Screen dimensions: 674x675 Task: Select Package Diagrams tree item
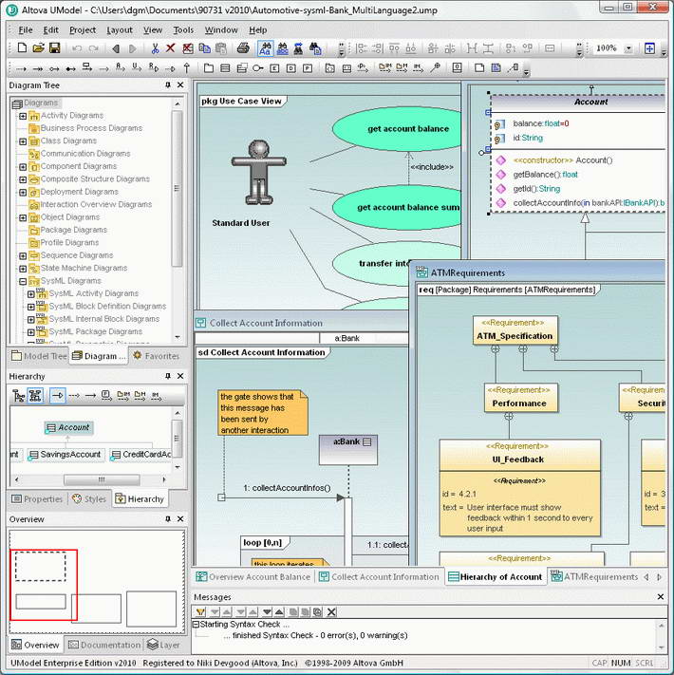click(68, 231)
